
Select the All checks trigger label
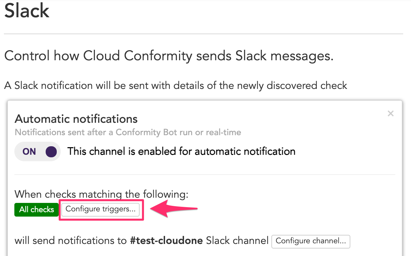(36, 209)
